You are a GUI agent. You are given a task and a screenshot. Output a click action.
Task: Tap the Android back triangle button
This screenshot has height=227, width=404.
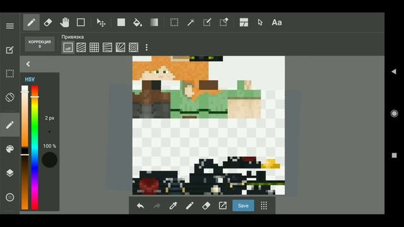pos(394,71)
